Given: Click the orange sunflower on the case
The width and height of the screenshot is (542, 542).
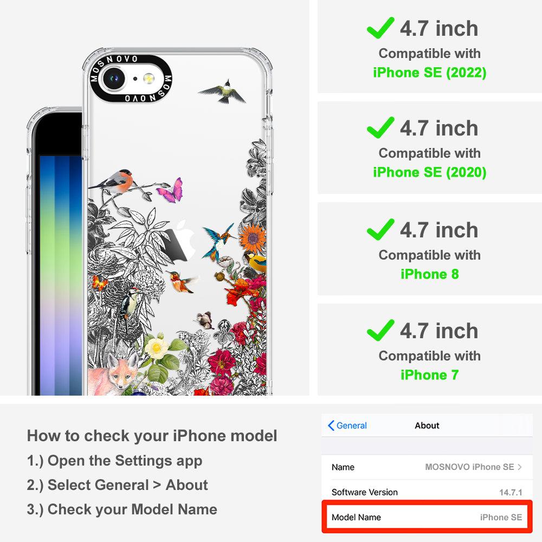Looking at the screenshot, I should (x=252, y=238).
